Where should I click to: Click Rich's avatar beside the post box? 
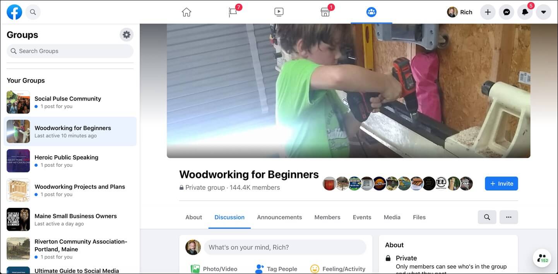[193, 247]
